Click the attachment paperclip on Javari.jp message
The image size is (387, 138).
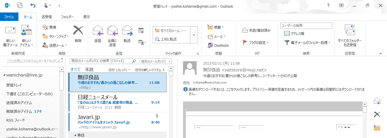[157, 116]
